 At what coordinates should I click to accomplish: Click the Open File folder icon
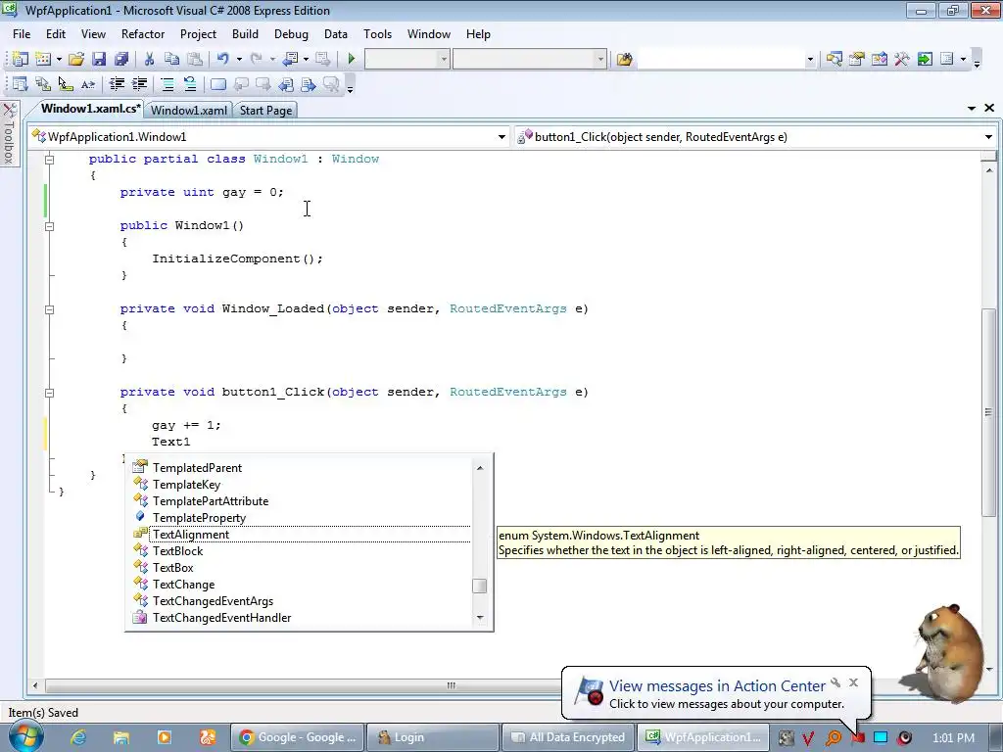pyautogui.click(x=76, y=59)
